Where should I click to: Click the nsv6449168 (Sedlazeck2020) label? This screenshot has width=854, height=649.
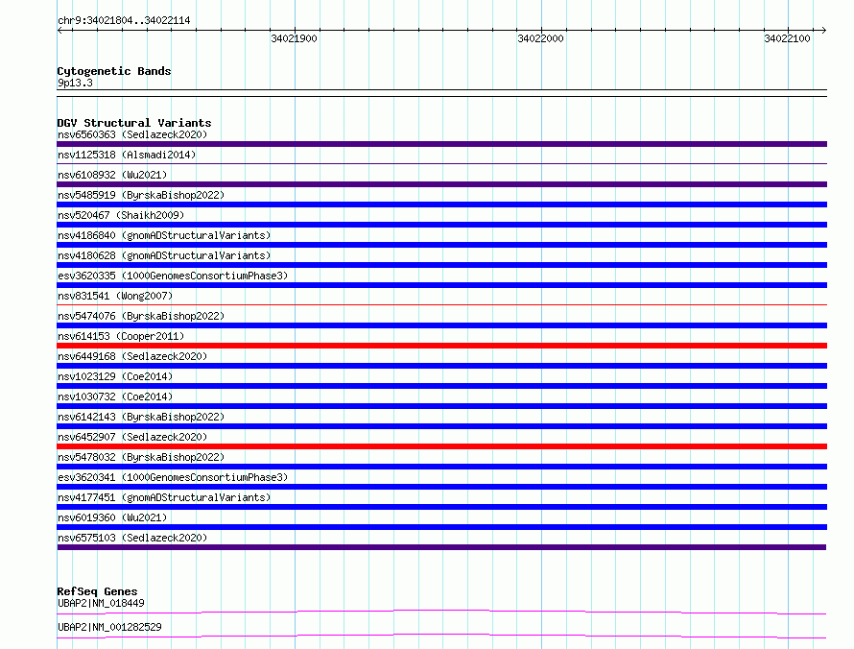pos(132,356)
